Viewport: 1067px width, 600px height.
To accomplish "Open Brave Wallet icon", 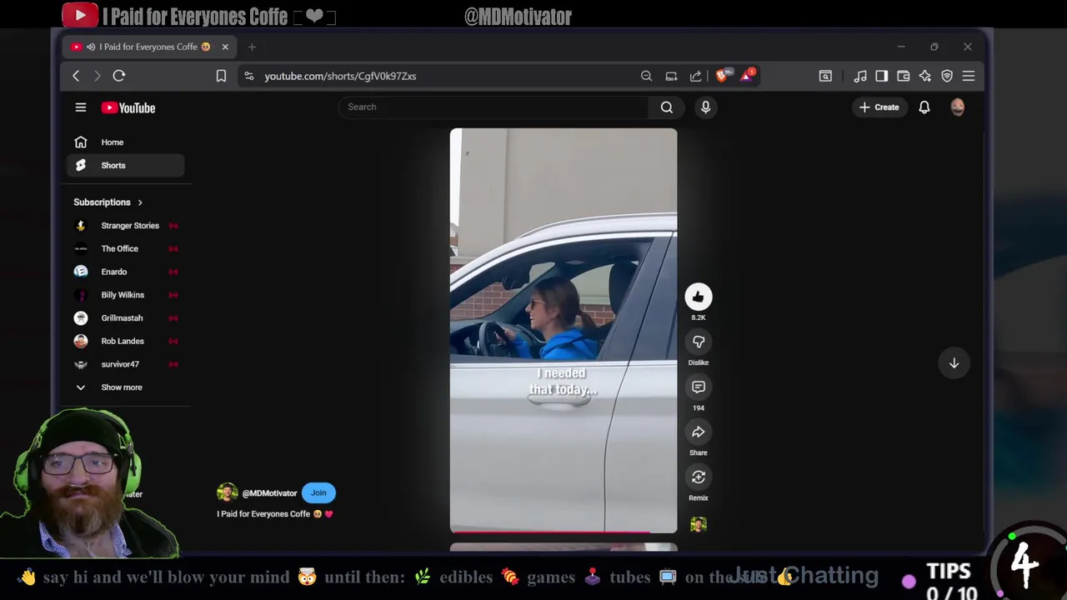I will click(903, 76).
